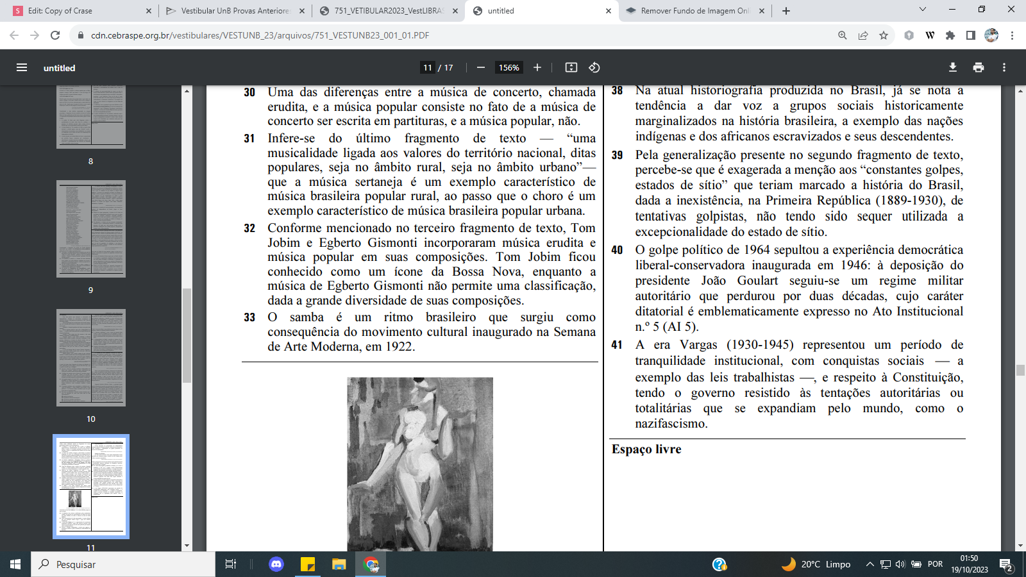Reload the current page
The width and height of the screenshot is (1026, 577).
click(55, 35)
